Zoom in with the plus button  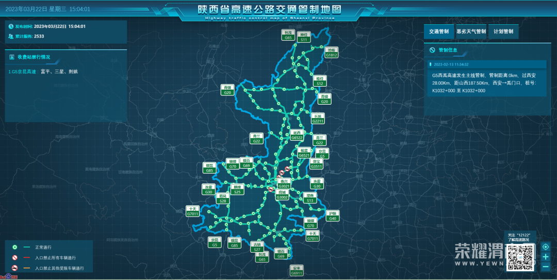pyautogui.click(x=545, y=256)
